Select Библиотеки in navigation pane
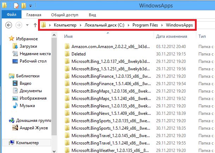Viewport: 215px width, 153px height. point(28,76)
